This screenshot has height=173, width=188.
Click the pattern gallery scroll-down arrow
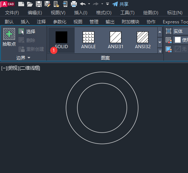point(160,42)
